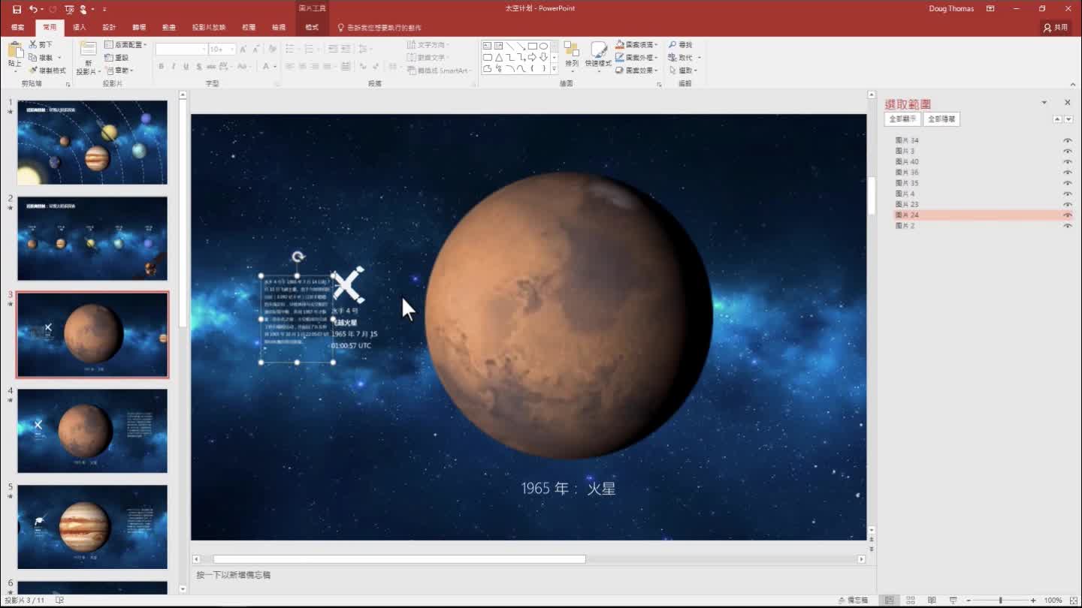Screen dimensions: 1082x608
Task: Click the Notes button in status bar
Action: click(853, 600)
